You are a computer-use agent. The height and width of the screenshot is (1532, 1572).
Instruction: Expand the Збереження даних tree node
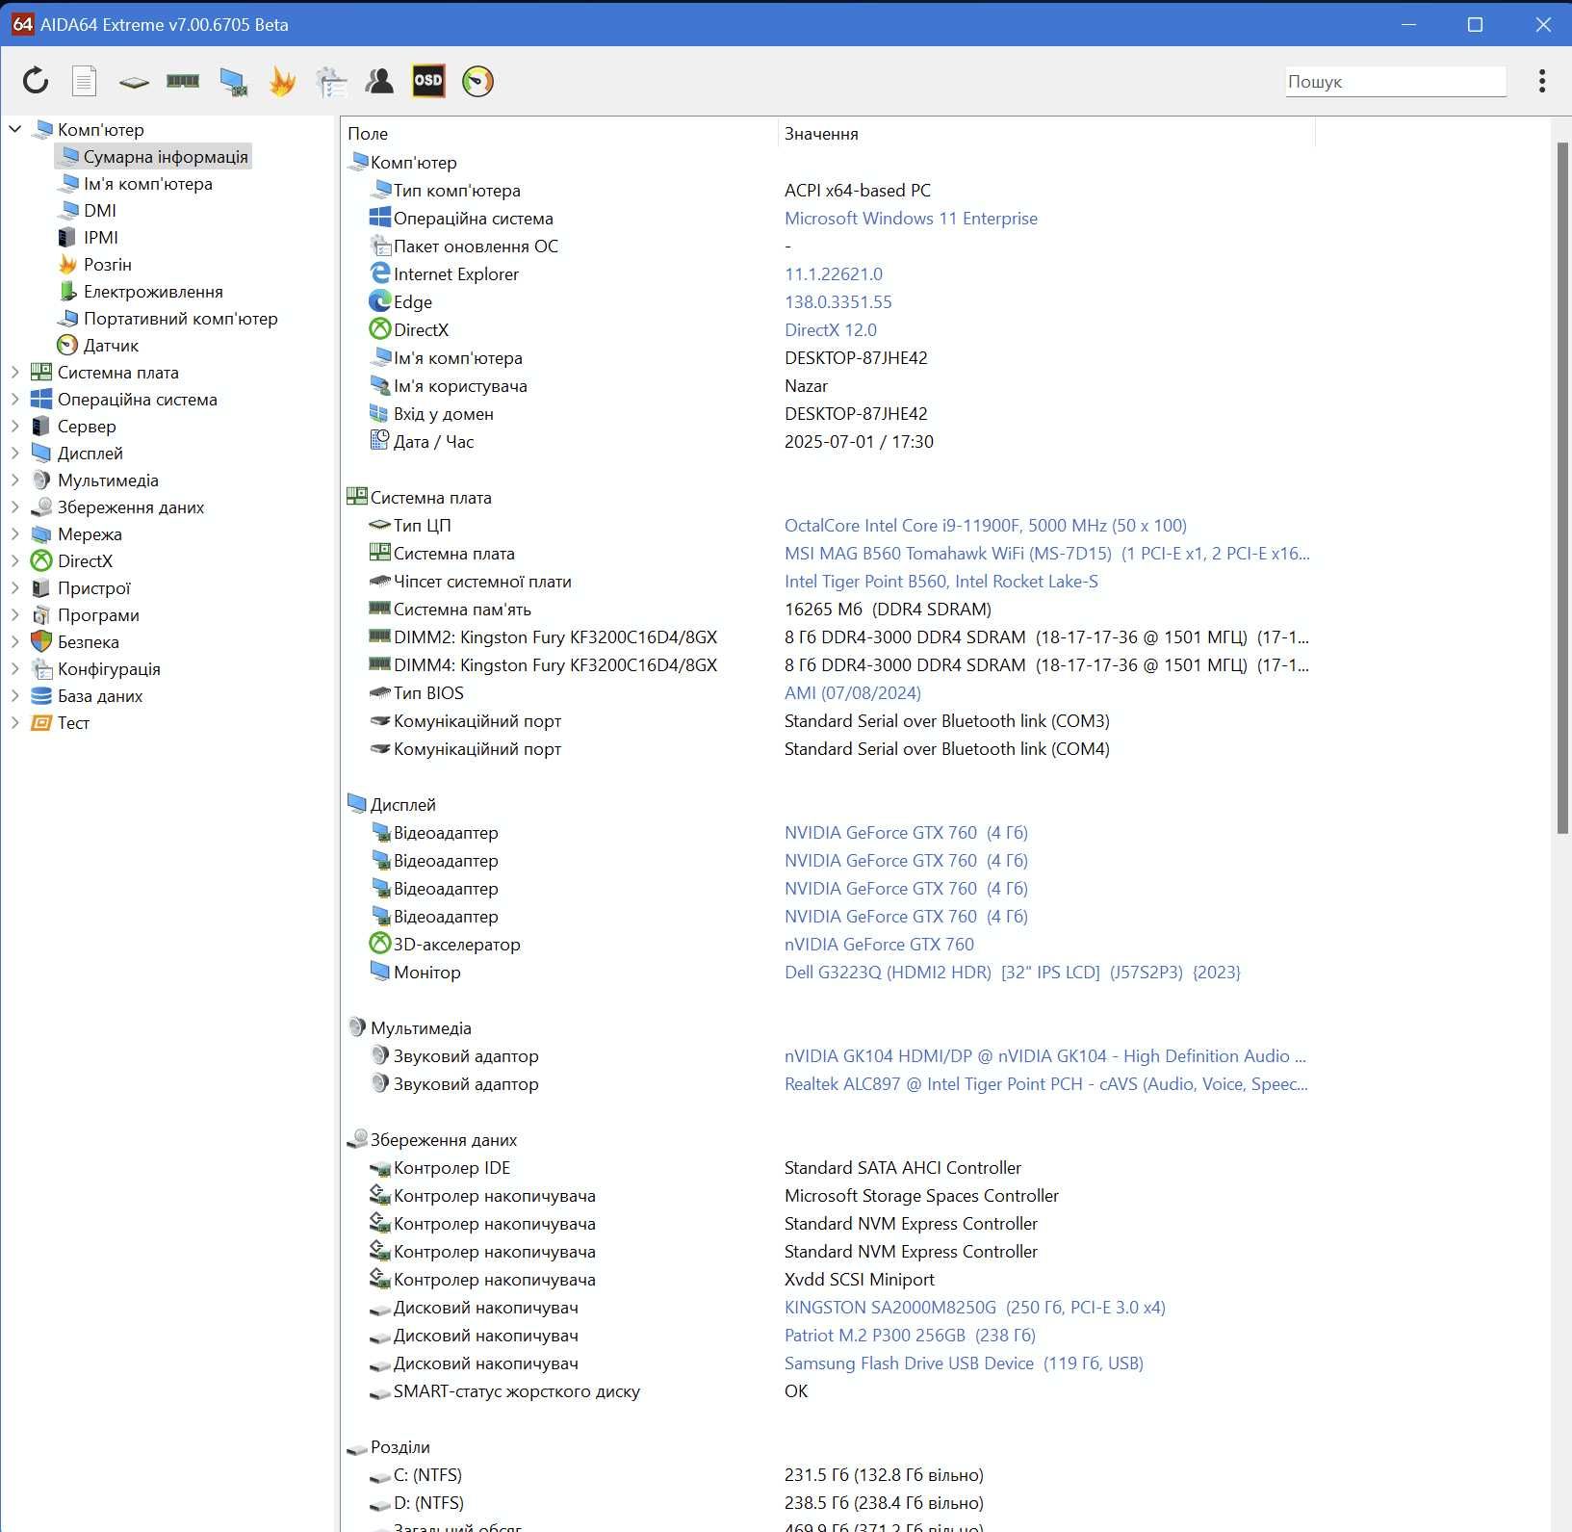coord(15,506)
